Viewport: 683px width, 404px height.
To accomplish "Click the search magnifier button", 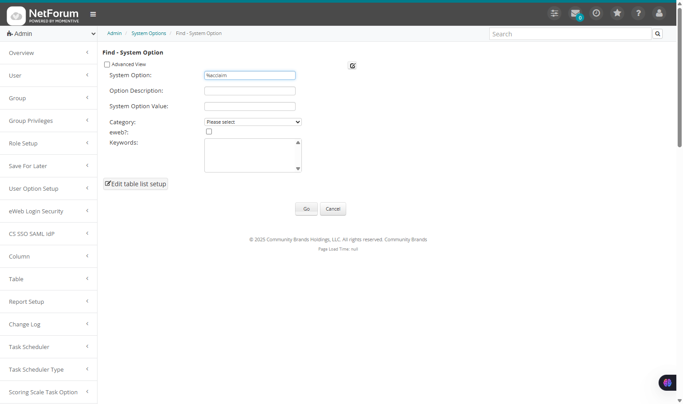I will [x=657, y=34].
